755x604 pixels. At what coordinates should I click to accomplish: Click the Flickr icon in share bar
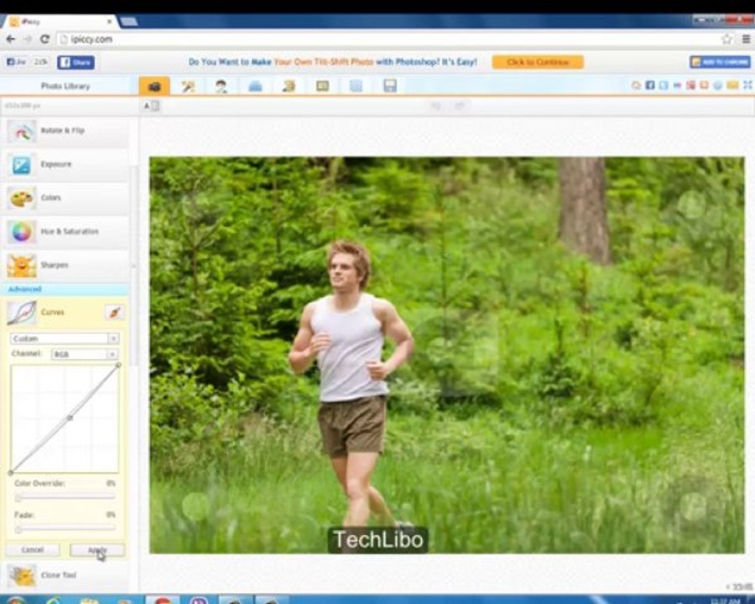click(x=677, y=86)
